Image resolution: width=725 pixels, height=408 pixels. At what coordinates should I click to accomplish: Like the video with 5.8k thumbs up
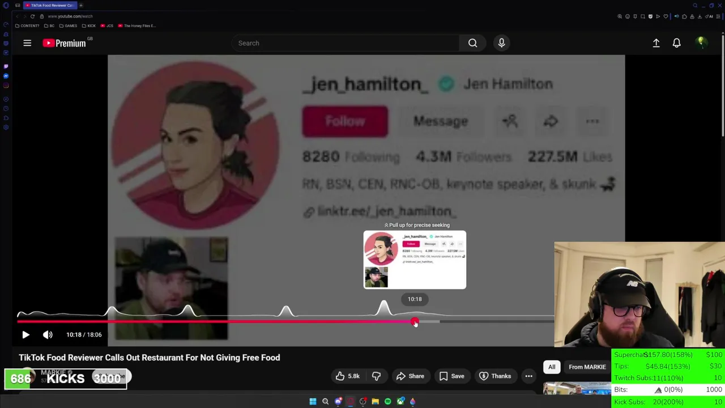[x=347, y=376]
